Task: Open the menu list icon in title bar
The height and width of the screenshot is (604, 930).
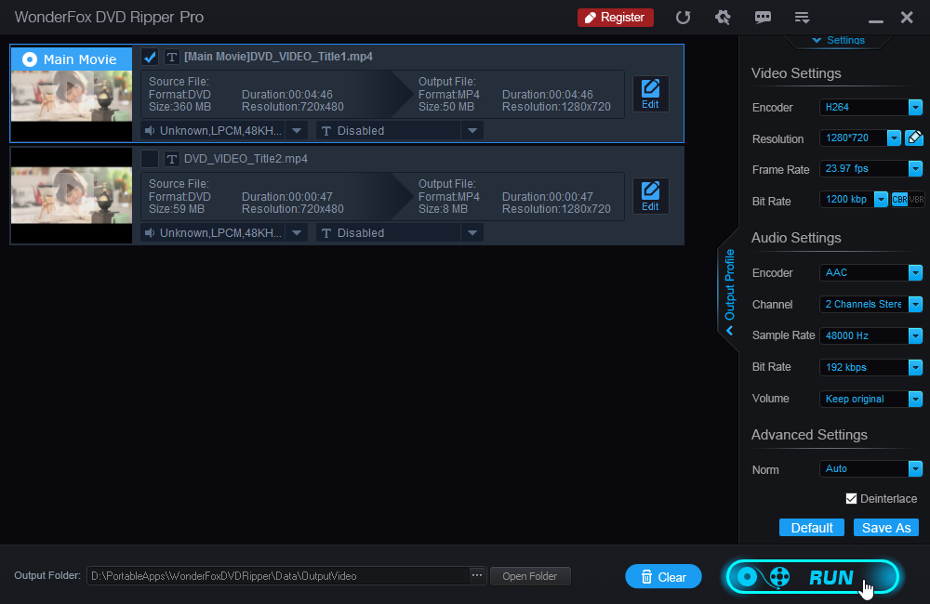Action: pos(802,18)
